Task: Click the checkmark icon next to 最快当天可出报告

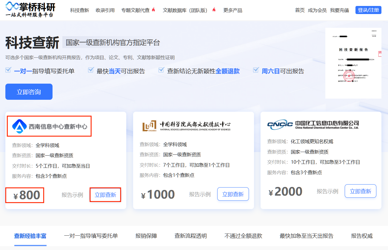Action: pyautogui.click(x=91, y=70)
